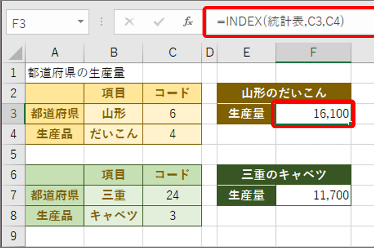The width and height of the screenshot is (374, 249).
Task: Click 項目 header in row 6
Action: (x=114, y=175)
